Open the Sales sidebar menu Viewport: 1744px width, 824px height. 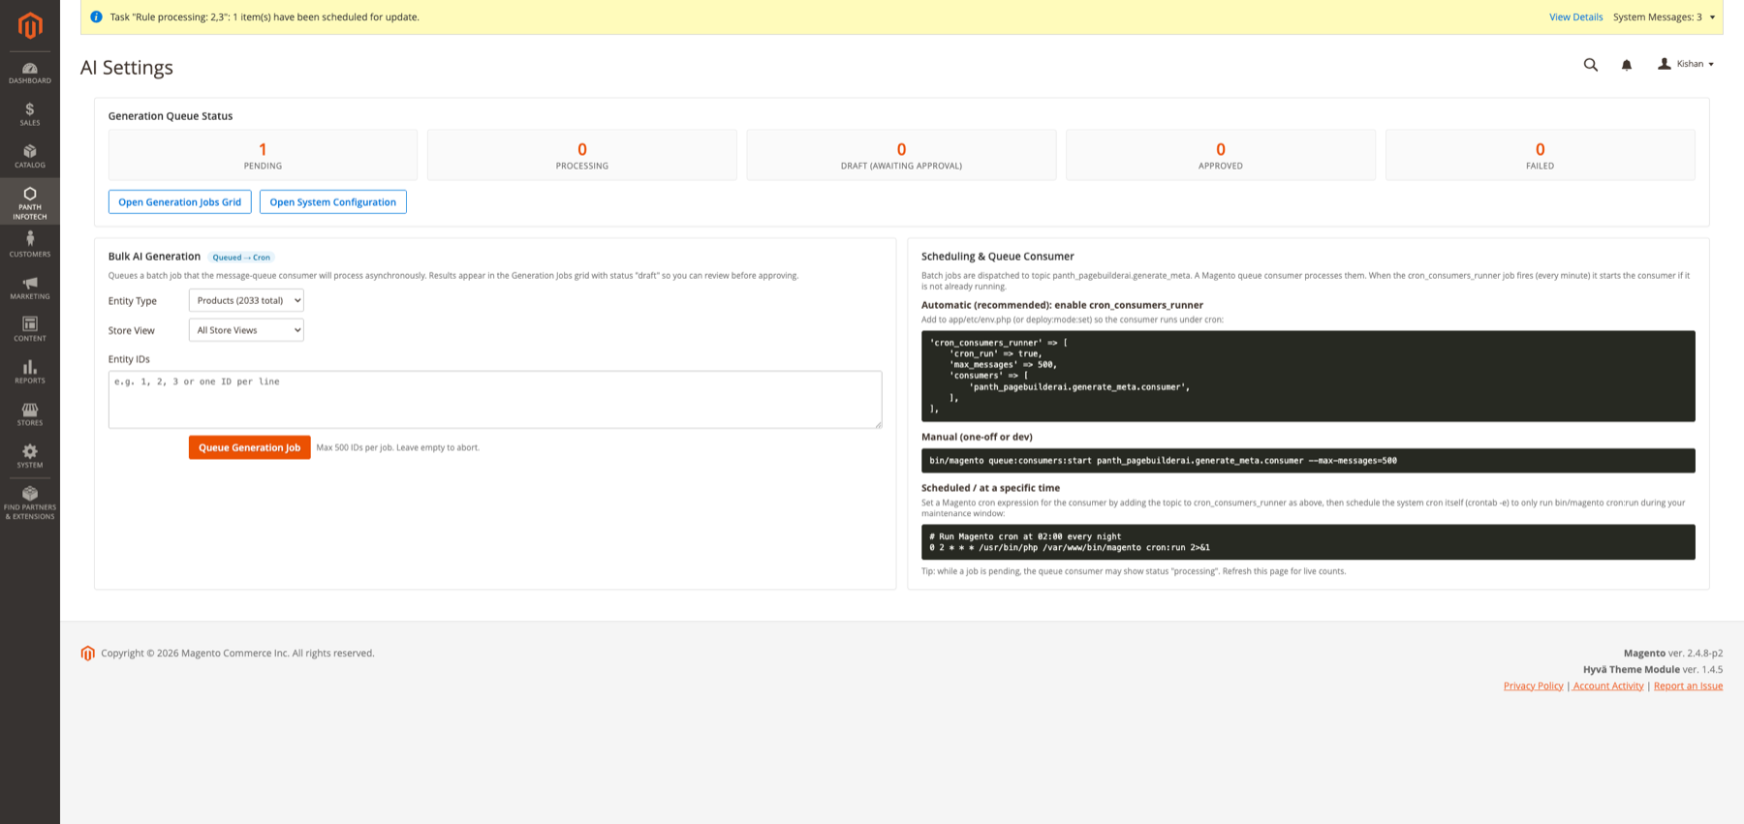30,114
